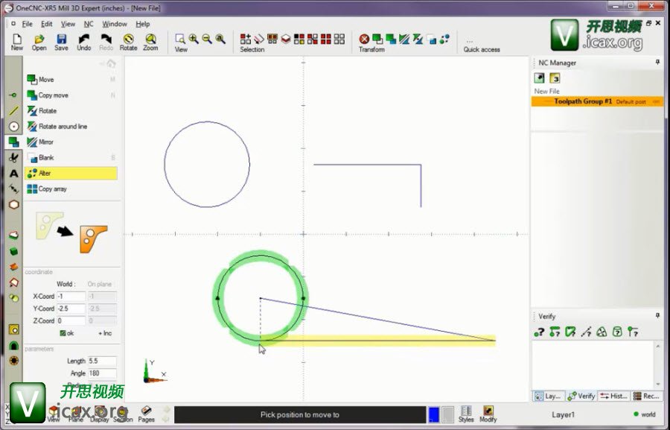Open the Styles tool in bottom bar
670x430 pixels.
click(x=466, y=414)
